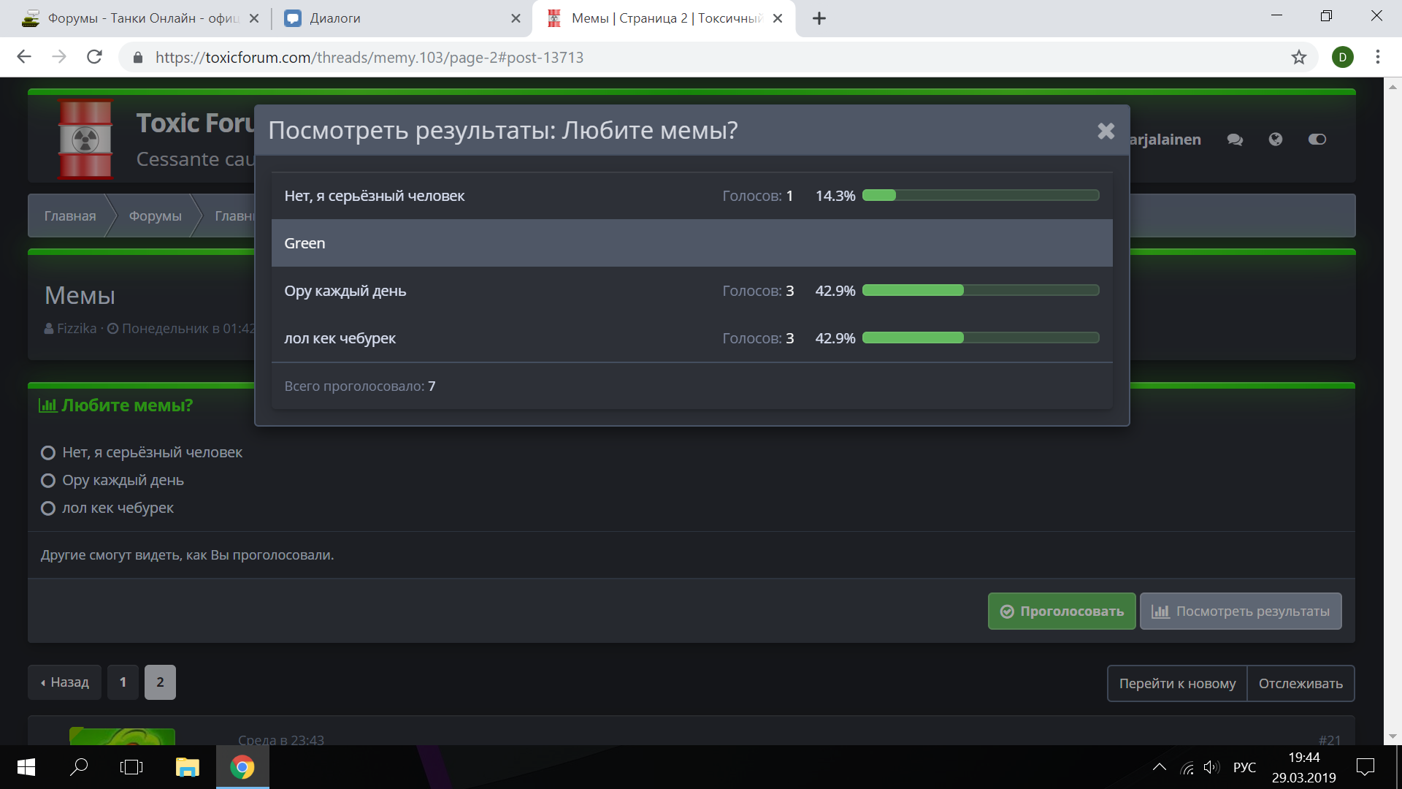The width and height of the screenshot is (1402, 789).
Task: Bookmark page with star icon
Action: (1298, 57)
